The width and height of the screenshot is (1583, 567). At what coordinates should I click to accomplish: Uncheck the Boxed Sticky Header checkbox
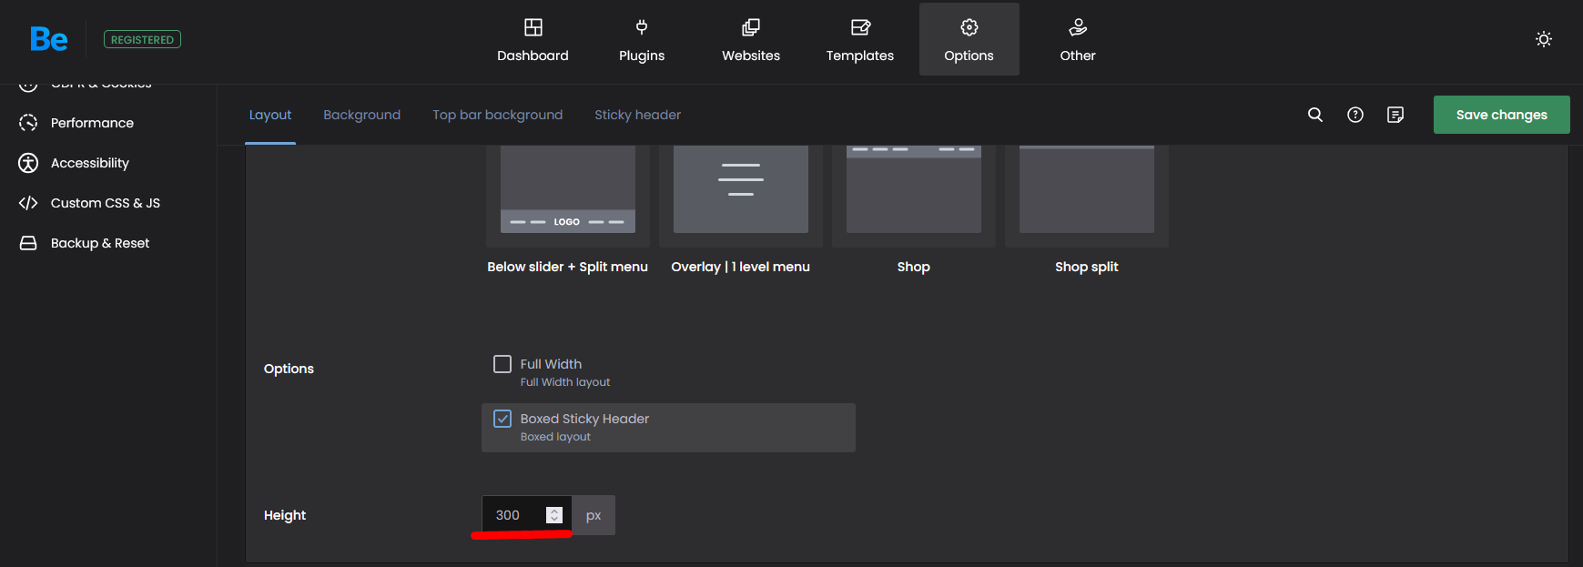point(502,419)
